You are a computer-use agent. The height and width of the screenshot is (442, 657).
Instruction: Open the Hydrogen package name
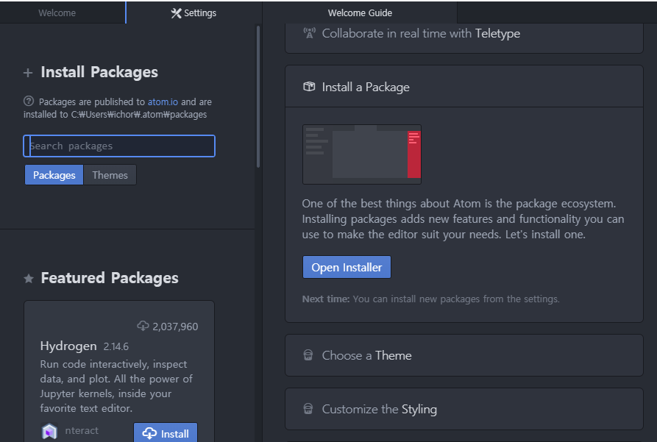(68, 346)
